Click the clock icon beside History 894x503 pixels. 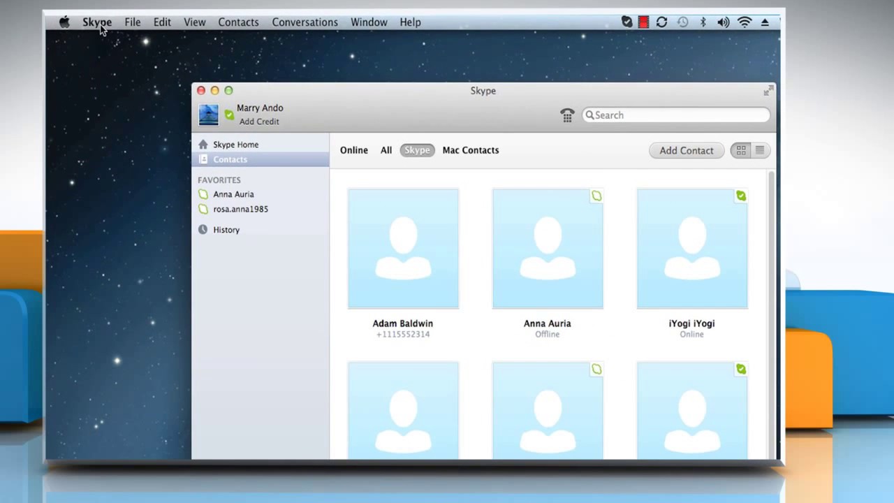coord(203,230)
